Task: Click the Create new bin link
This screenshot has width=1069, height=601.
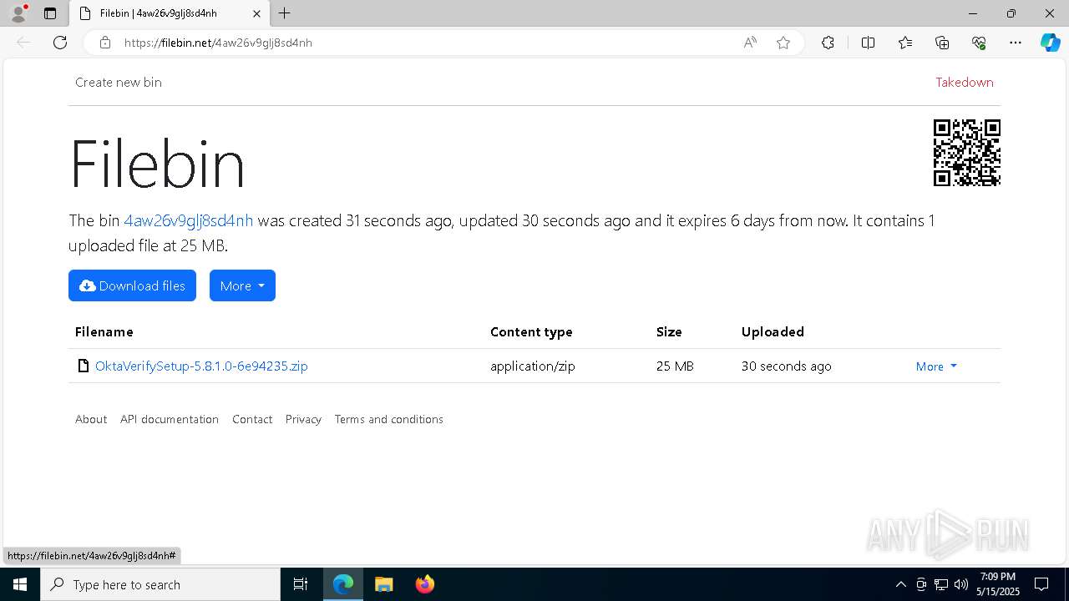Action: (119, 82)
